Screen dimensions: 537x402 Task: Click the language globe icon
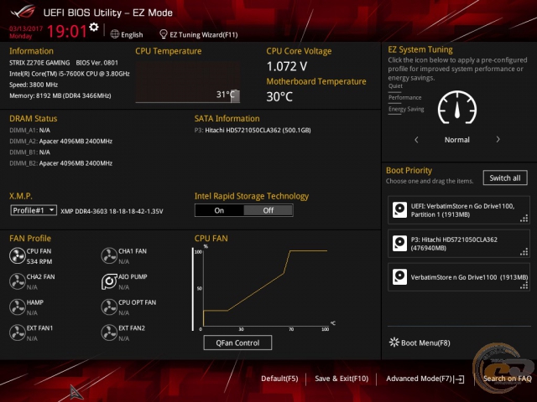pos(115,34)
